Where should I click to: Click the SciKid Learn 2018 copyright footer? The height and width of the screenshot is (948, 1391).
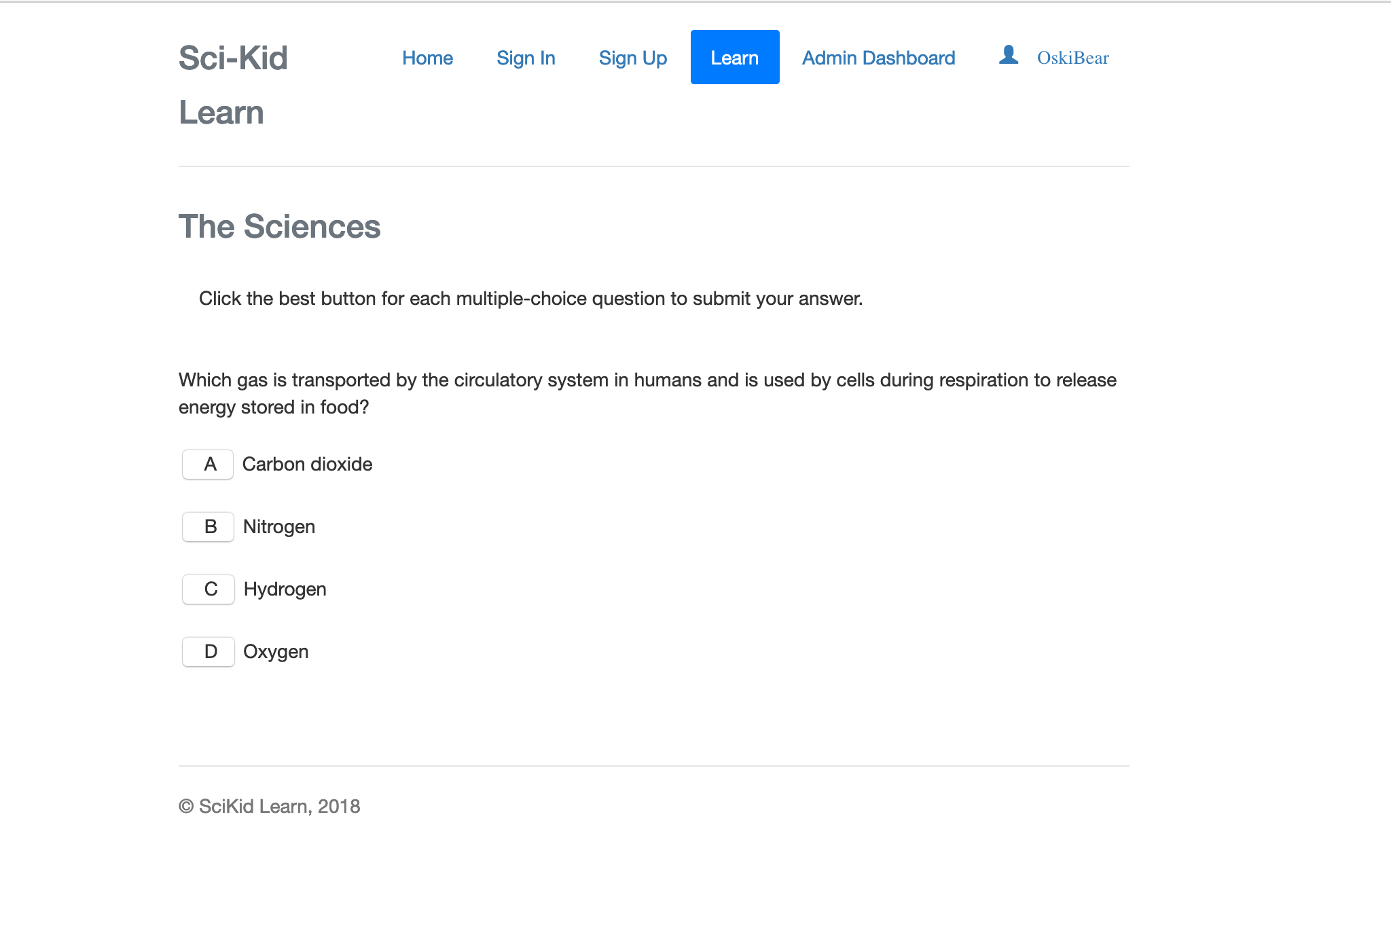pyautogui.click(x=269, y=806)
